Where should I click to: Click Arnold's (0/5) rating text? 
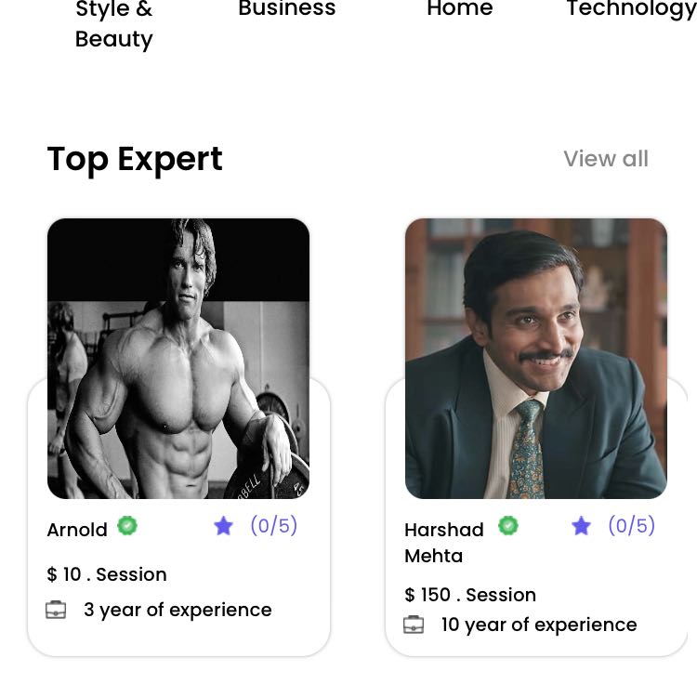point(273,526)
